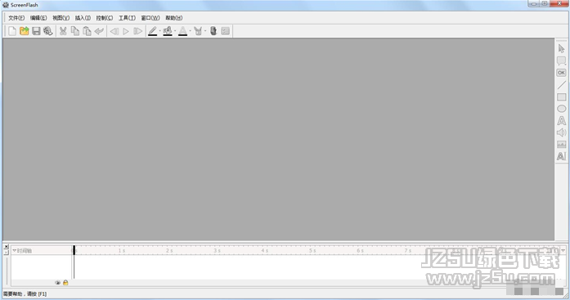Click the timeline playhead marker at 0s
Viewport: 570px width, 300px height.
[x=74, y=250]
